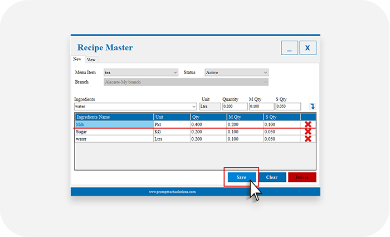Viewport: 390px width, 237px height.
Task: Click Sugar's M Qty cell 0.100
Action: [x=245, y=132]
